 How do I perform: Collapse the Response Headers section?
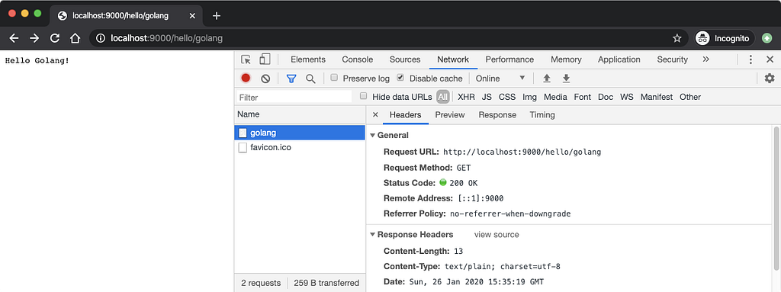[372, 235]
